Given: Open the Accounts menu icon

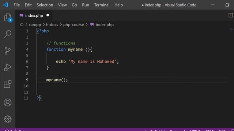Looking at the screenshot, I should coord(8,103).
